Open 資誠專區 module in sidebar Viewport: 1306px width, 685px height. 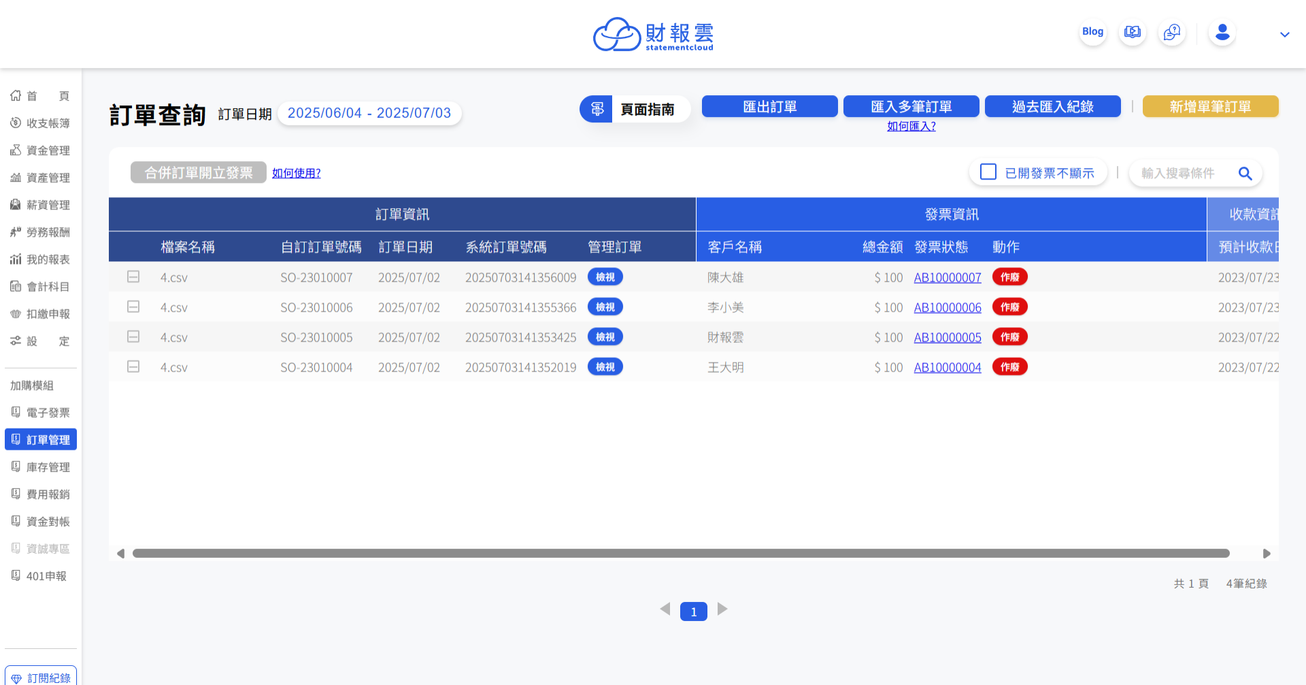click(40, 548)
